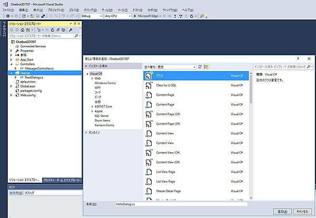Switch to the チーム エクスプローラー tab
The height and width of the screenshot is (218, 316).
pyautogui.click(x=68, y=180)
